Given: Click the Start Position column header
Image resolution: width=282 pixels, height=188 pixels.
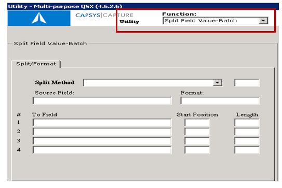Looking at the screenshot, I should (197, 114).
